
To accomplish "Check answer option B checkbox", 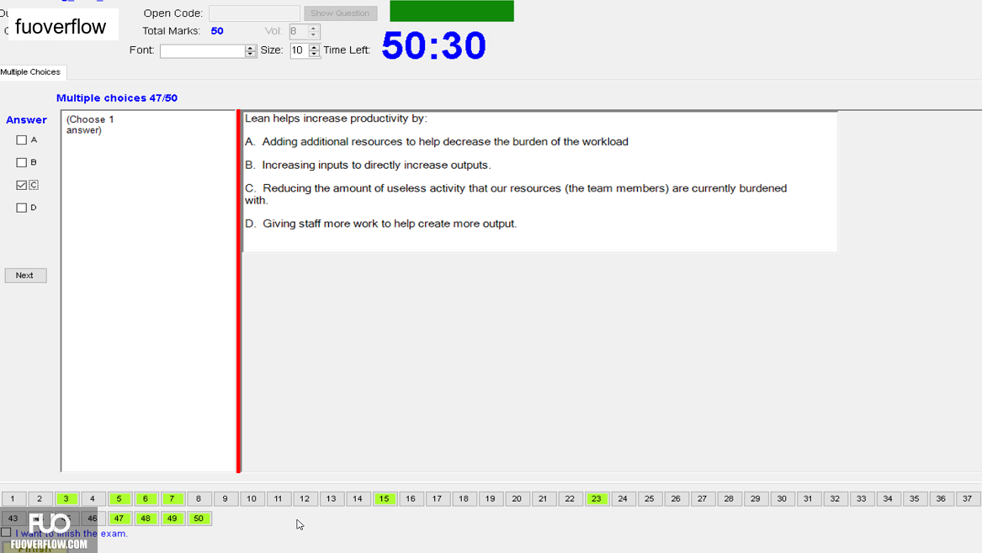I will [21, 163].
